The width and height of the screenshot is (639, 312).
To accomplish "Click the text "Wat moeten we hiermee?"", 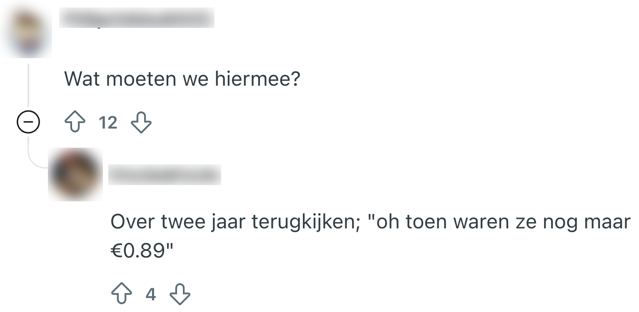I will 182,79.
